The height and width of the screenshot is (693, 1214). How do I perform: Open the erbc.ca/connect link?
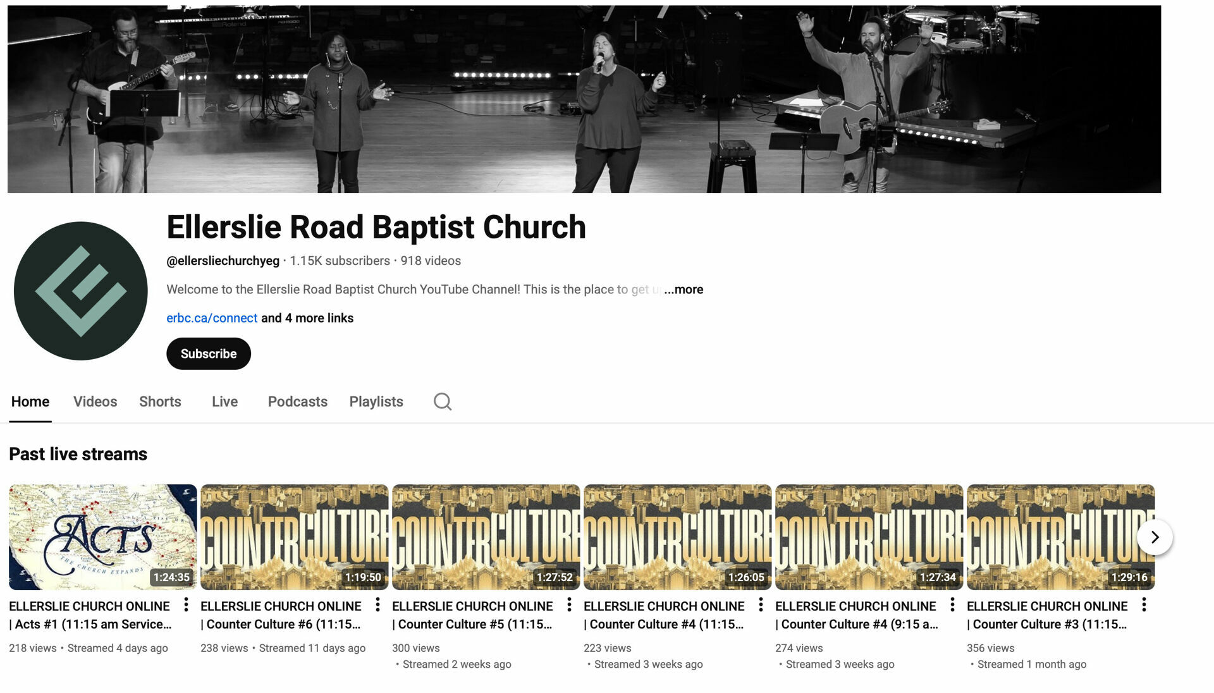click(x=212, y=318)
